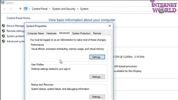Select System breadcrumb in address bar

(x=84, y=9)
